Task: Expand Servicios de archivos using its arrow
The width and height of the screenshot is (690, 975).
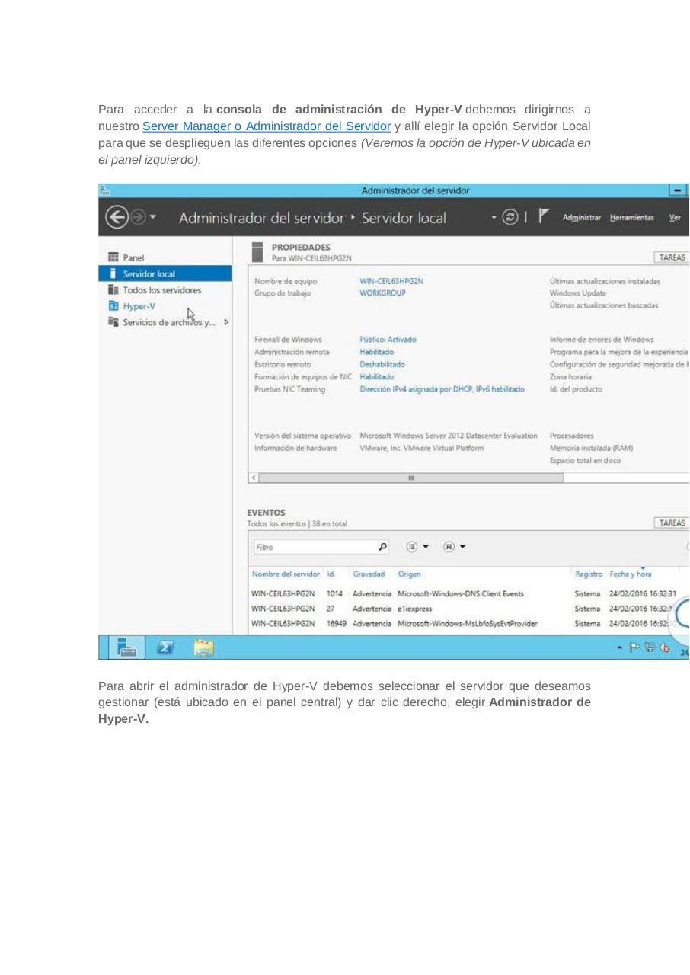Action: click(x=226, y=322)
